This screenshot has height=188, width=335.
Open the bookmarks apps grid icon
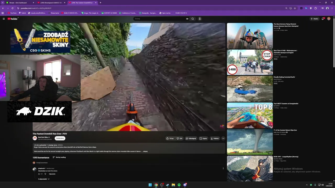point(3,13)
